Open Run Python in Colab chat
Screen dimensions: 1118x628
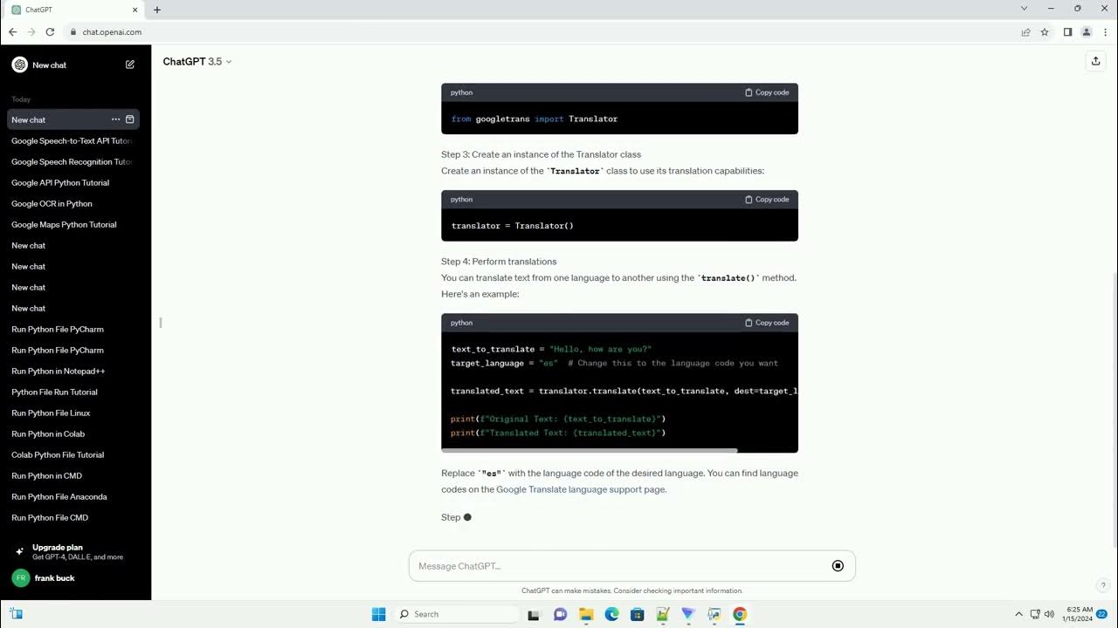coord(73,433)
